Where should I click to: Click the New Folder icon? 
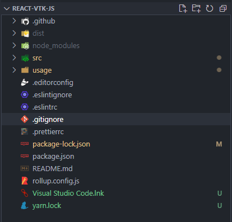(196, 8)
